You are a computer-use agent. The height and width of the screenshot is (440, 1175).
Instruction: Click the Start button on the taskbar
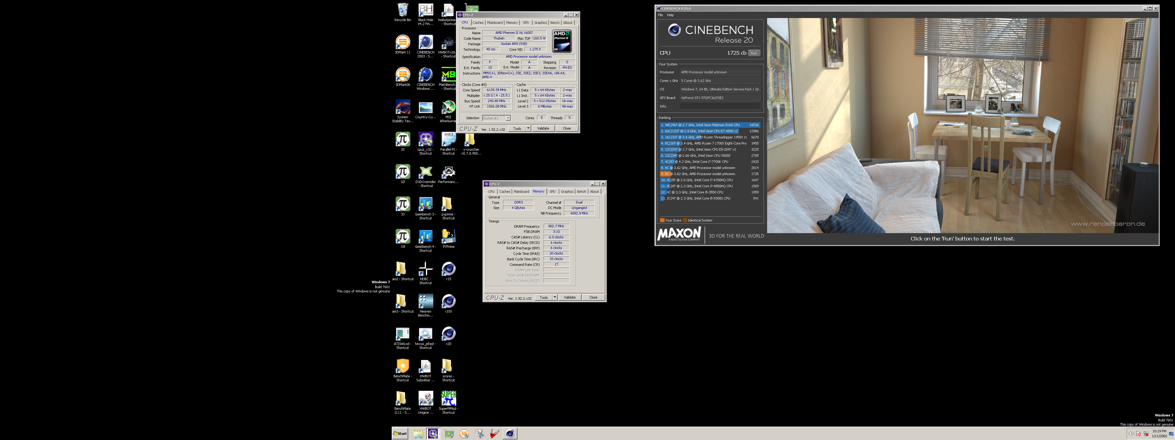(401, 433)
